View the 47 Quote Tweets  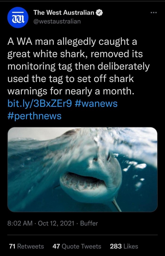pyautogui.click(x=77, y=246)
